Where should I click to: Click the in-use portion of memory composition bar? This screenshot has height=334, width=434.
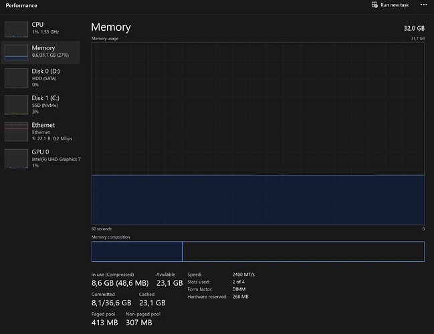click(137, 252)
